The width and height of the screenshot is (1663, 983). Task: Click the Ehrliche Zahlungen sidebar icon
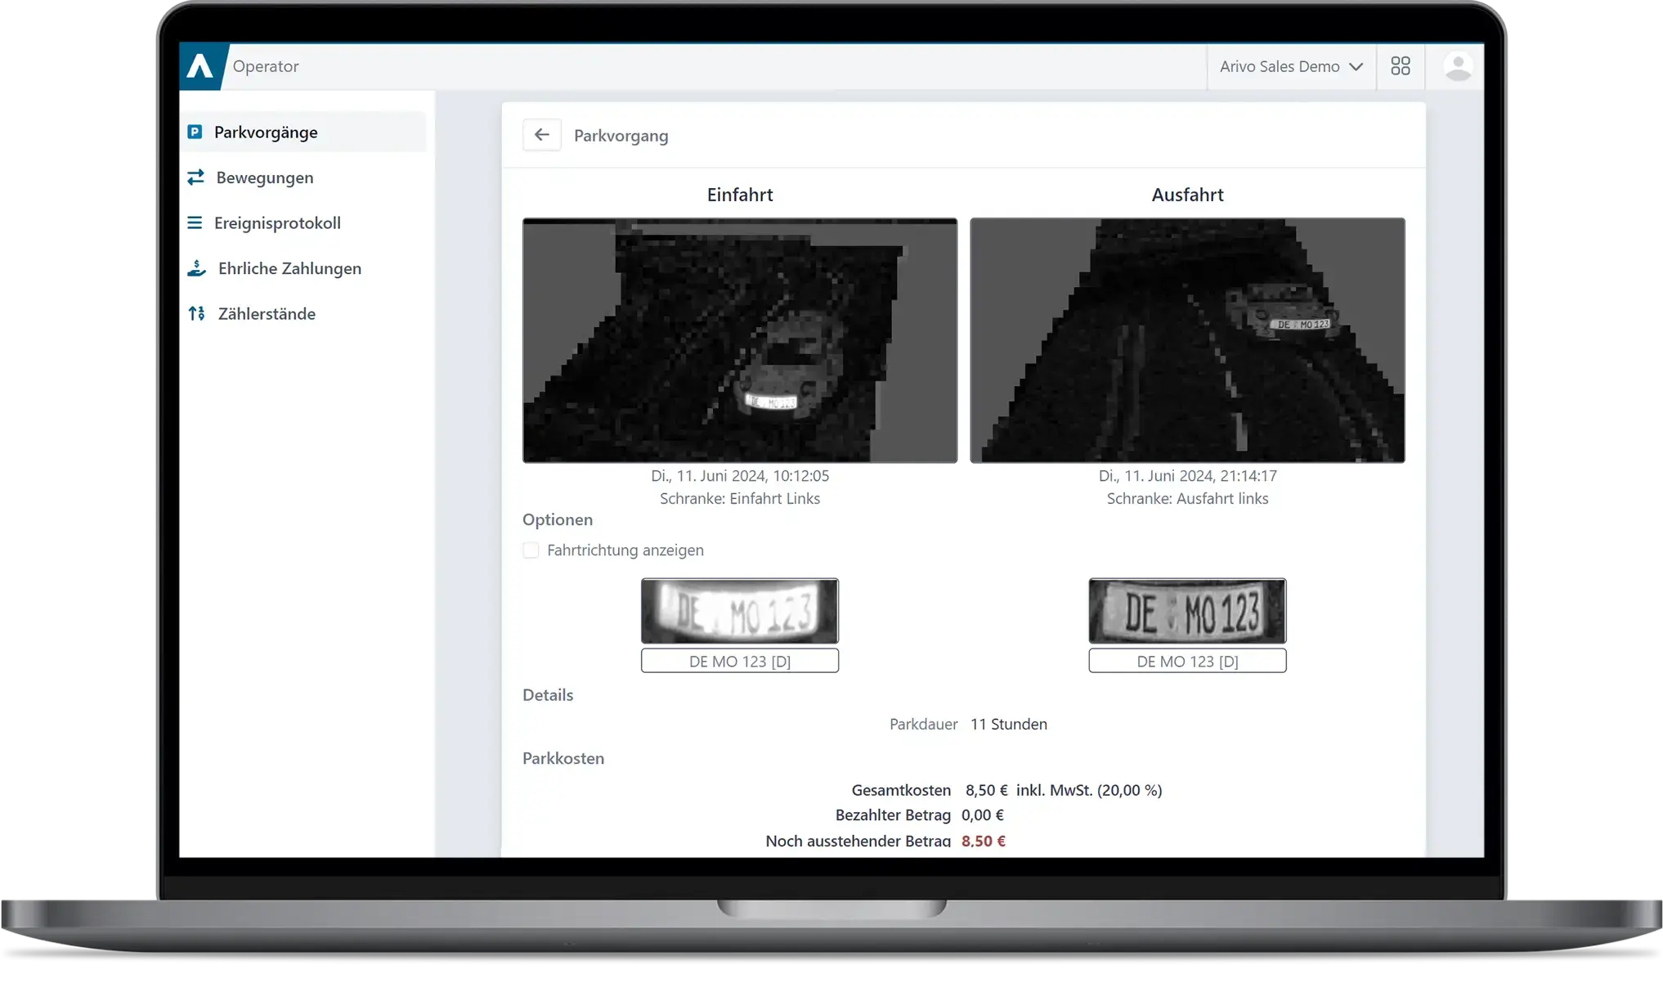[x=195, y=268]
